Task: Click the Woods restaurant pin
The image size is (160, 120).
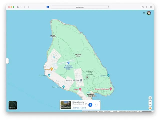Action: point(51,69)
